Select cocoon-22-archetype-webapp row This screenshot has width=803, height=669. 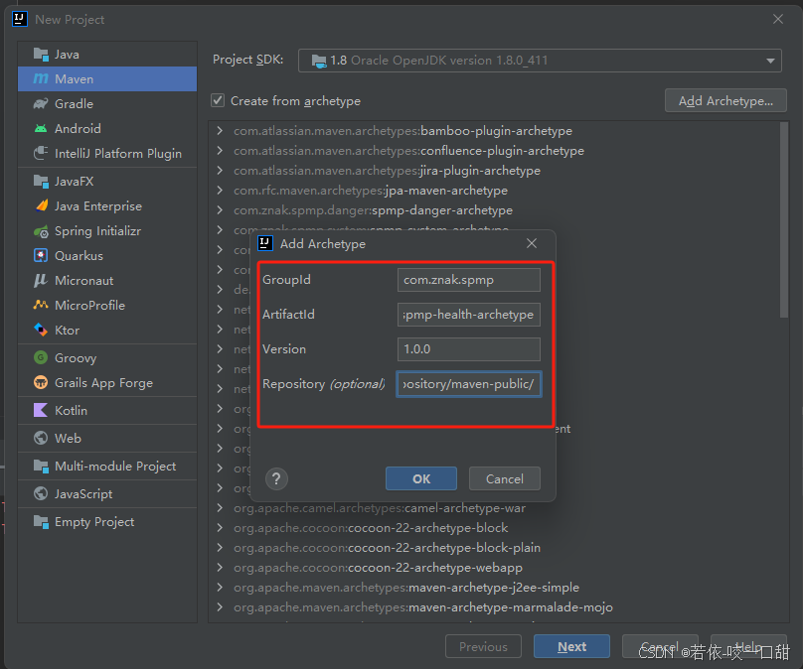click(378, 568)
